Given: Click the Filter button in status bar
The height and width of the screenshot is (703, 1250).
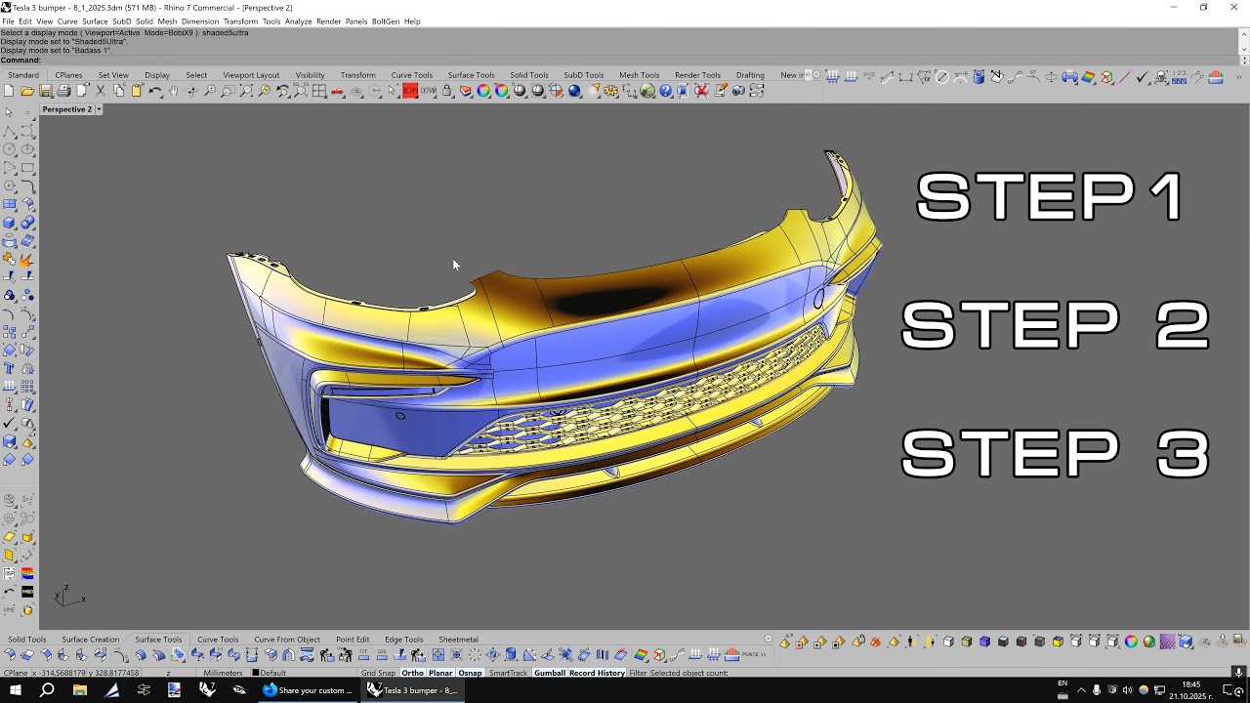Looking at the screenshot, I should click(639, 673).
